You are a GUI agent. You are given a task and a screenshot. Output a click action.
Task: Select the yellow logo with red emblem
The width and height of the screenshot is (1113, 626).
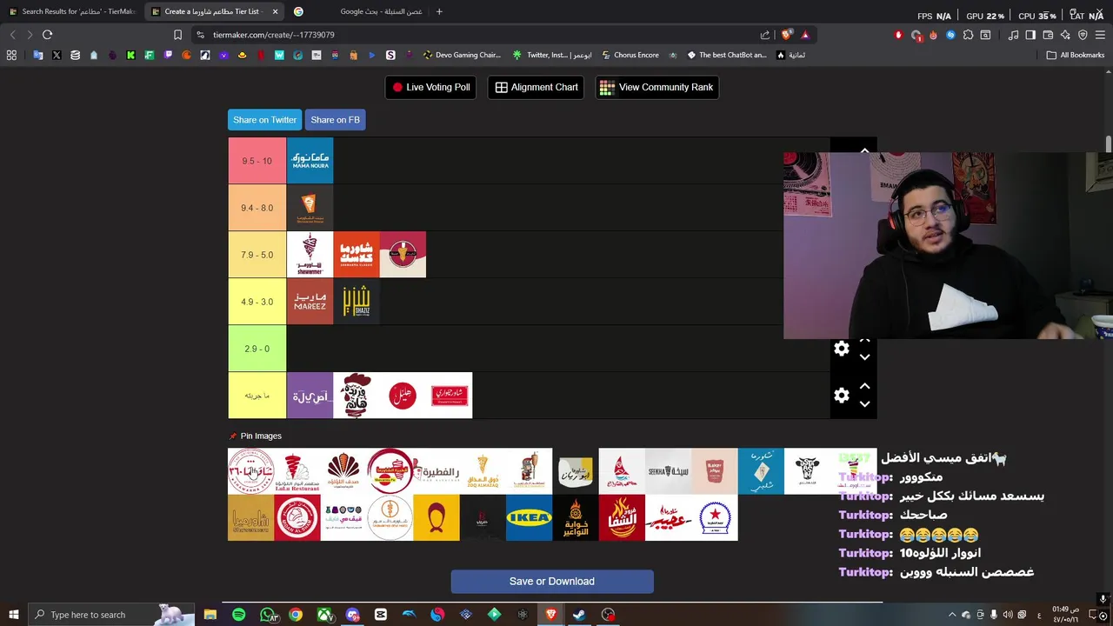[x=437, y=518]
